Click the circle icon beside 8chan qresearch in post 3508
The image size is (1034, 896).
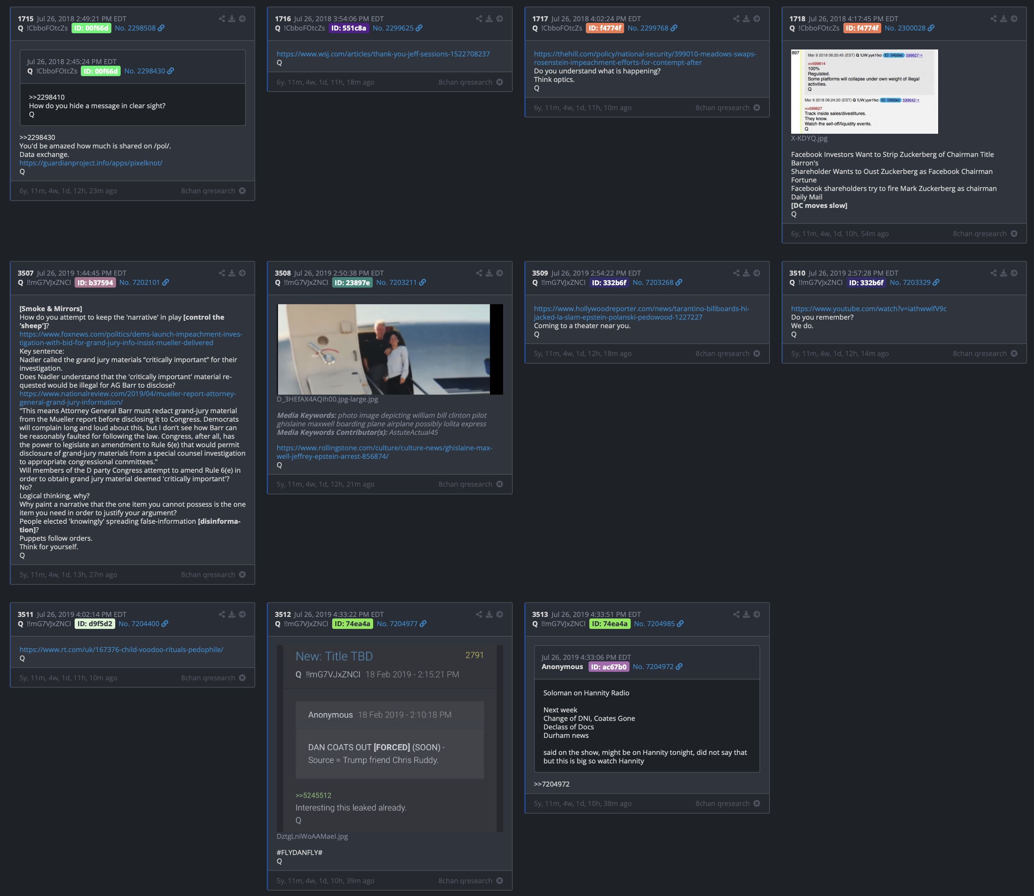499,484
